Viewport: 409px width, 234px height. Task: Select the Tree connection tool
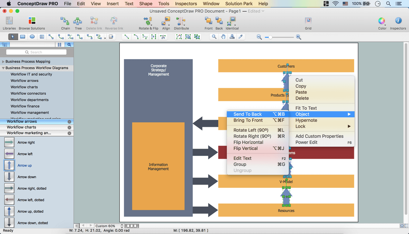pyautogui.click(x=78, y=21)
